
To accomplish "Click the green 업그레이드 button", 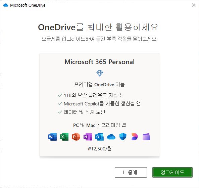I will click(172, 172).
